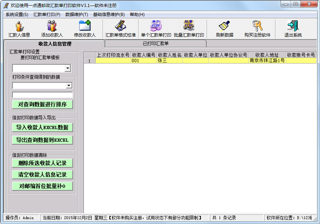Click the 添加收款人 toolbar icon
Image resolution: width=320 pixels, height=224 pixels.
coord(52,29)
